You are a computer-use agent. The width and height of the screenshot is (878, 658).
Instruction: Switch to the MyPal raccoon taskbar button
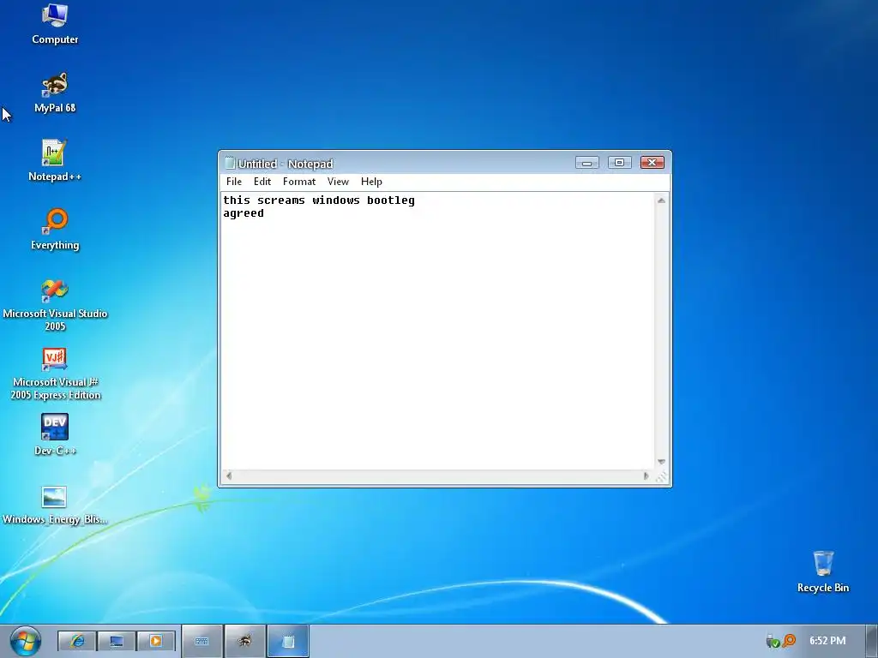point(244,641)
